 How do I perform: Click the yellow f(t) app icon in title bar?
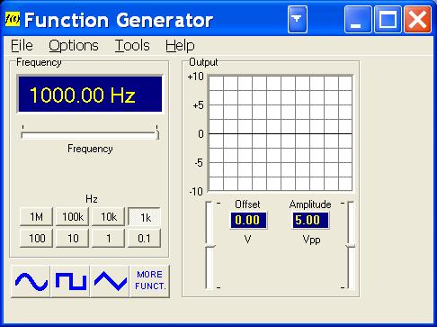pos(13,19)
